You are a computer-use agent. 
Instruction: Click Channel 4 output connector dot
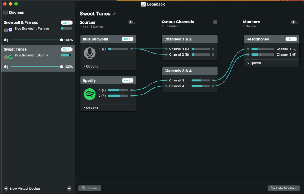point(213,86)
